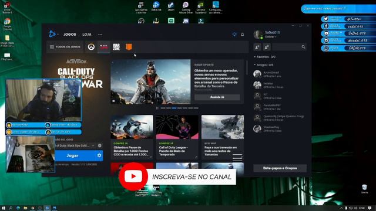
Task: Open the volume control in system tray
Action: pyautogui.click(x=355, y=209)
